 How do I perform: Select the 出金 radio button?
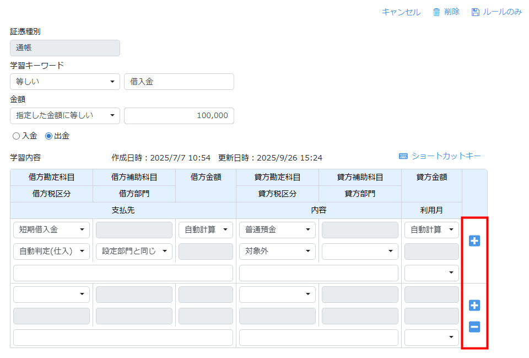click(48, 136)
